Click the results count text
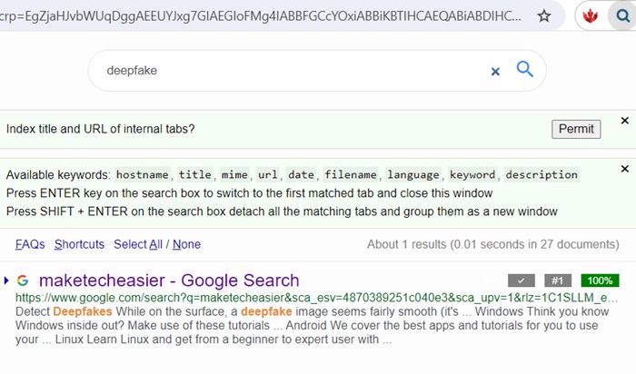Screen dimensions: 636x374 pos(492,244)
